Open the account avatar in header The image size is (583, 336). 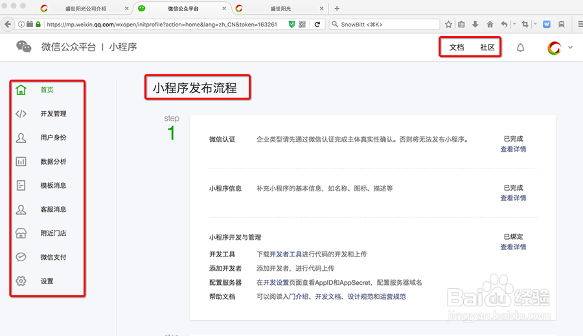click(x=554, y=48)
